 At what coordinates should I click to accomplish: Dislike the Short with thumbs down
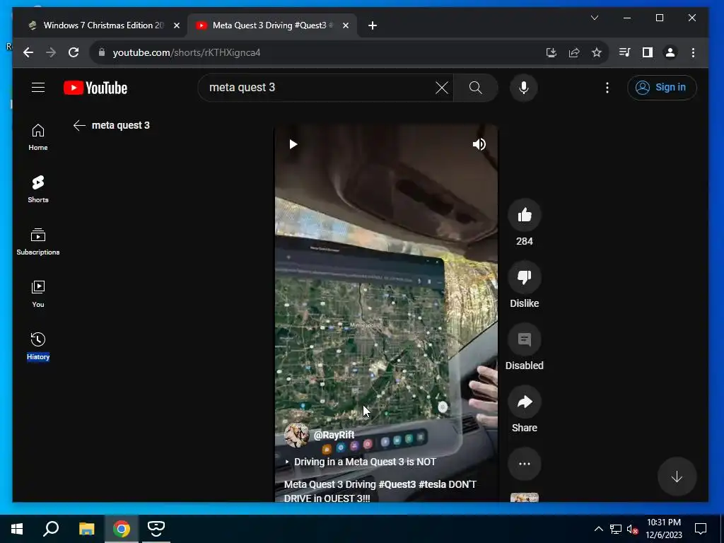(x=524, y=277)
